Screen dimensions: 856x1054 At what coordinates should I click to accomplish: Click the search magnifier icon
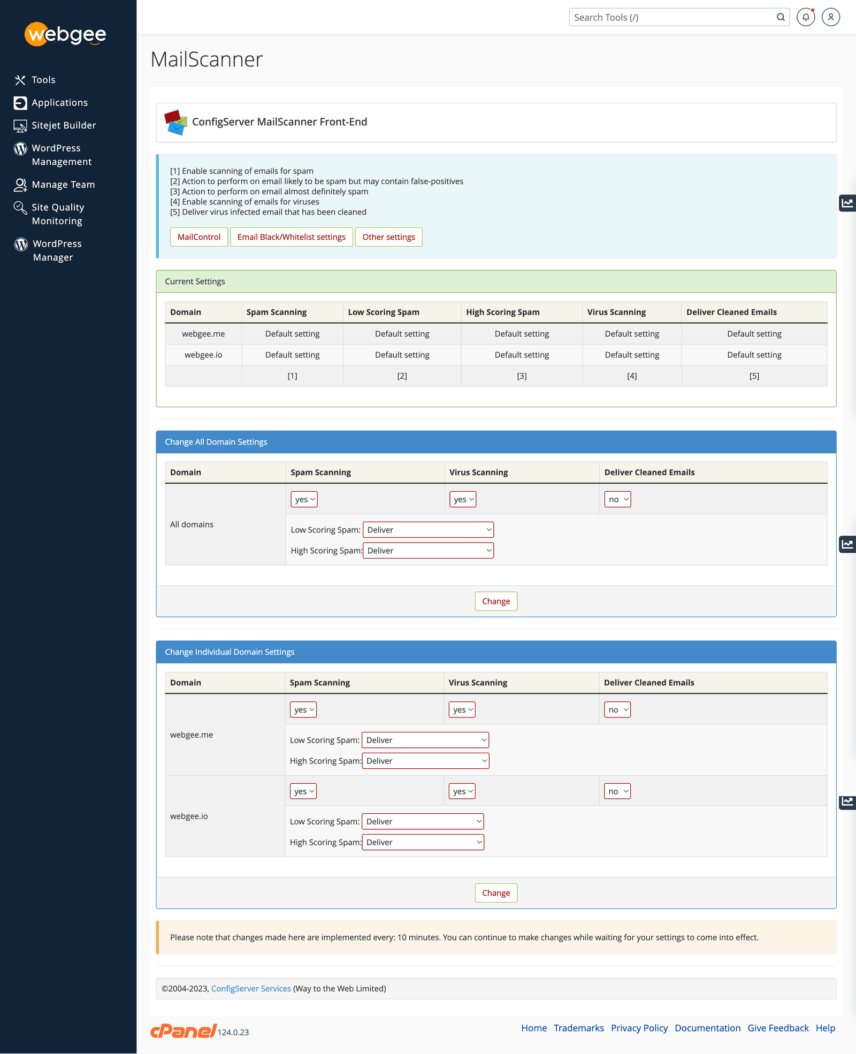[781, 17]
